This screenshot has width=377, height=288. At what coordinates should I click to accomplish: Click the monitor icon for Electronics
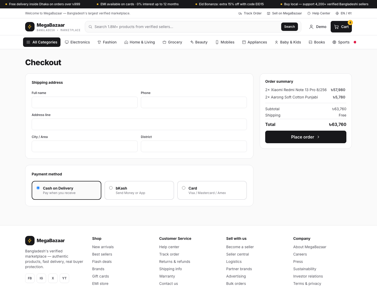(67, 42)
